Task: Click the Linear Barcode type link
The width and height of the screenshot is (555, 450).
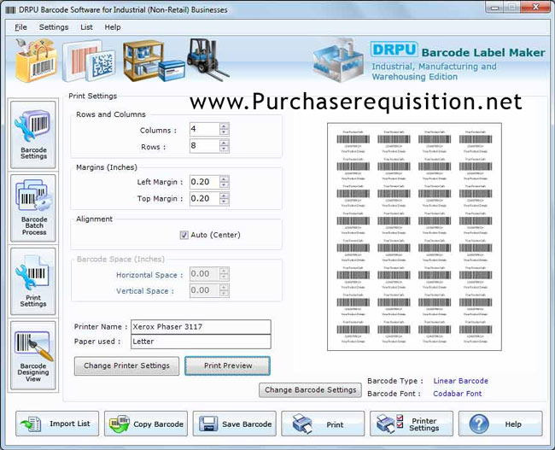Action: [460, 381]
